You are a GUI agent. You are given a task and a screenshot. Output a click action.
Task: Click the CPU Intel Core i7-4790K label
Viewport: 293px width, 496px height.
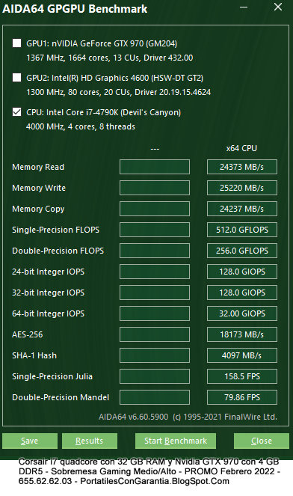103,112
